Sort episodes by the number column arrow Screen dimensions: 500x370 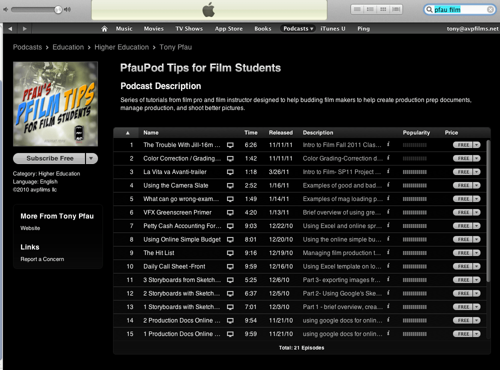click(127, 132)
